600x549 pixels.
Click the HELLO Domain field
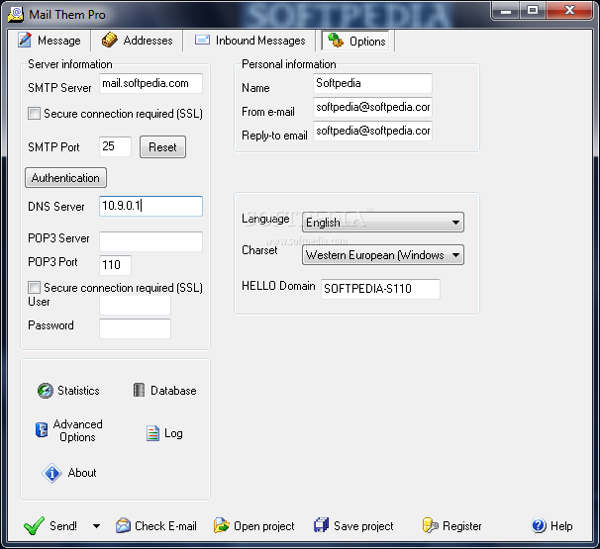pos(380,289)
